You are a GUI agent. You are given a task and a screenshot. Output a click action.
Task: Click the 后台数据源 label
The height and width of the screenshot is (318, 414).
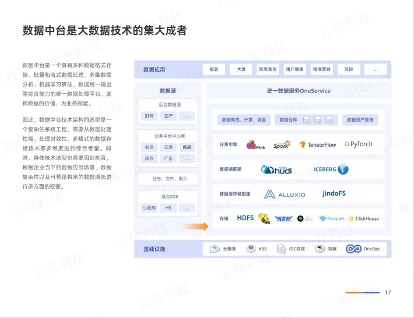click(x=170, y=104)
